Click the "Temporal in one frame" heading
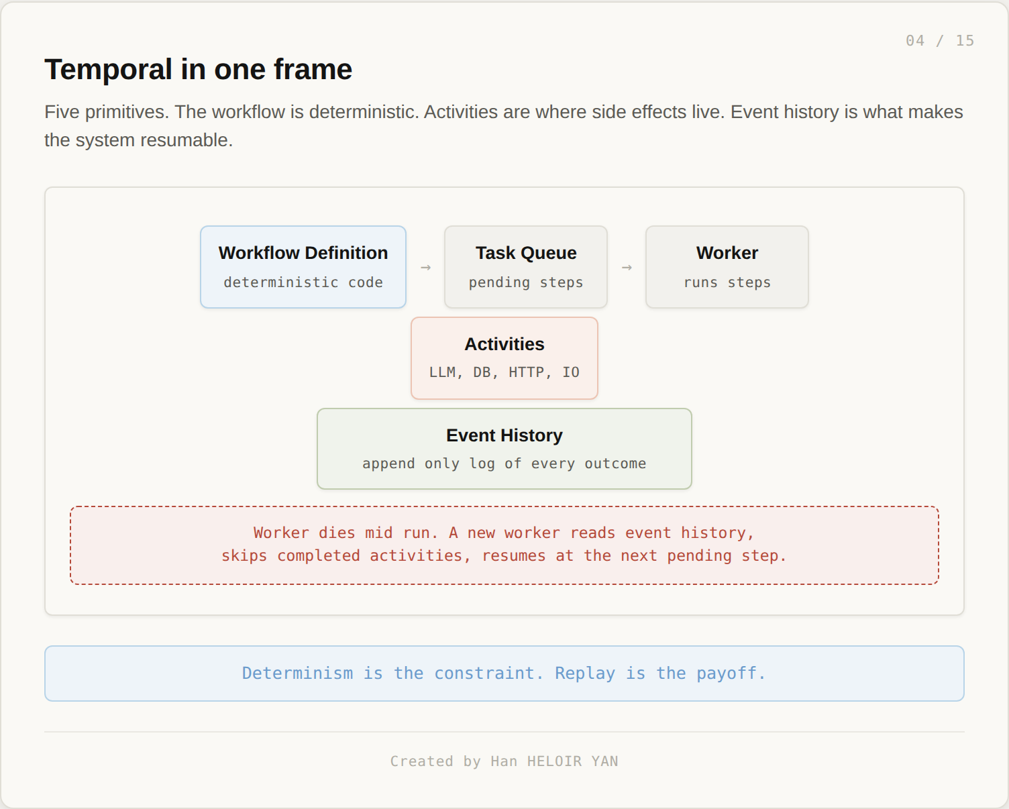Image resolution: width=1009 pixels, height=809 pixels. (x=198, y=70)
